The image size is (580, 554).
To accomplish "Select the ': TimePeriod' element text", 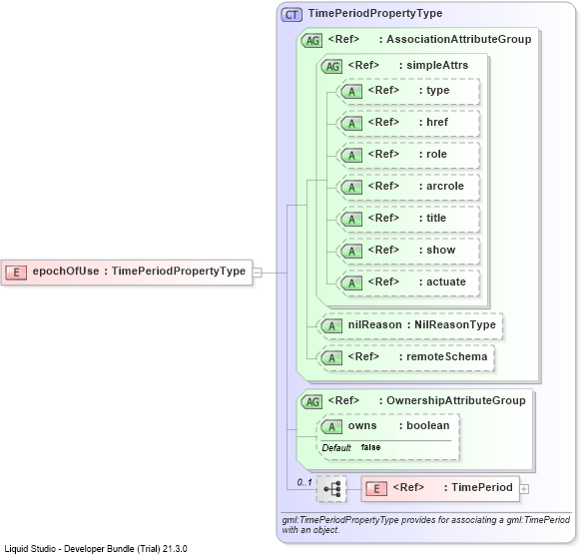I will (x=478, y=487).
